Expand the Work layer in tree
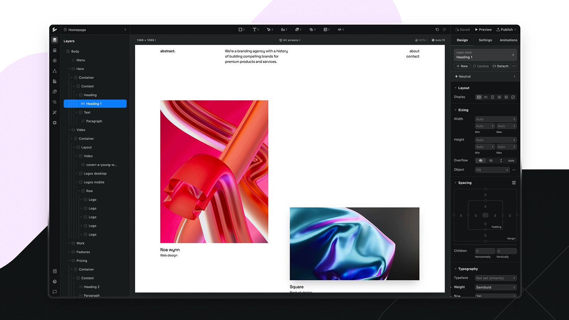569x320 pixels. tap(69, 243)
